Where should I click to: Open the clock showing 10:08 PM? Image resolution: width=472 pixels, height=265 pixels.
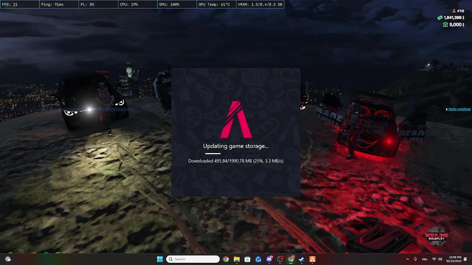[455, 259]
